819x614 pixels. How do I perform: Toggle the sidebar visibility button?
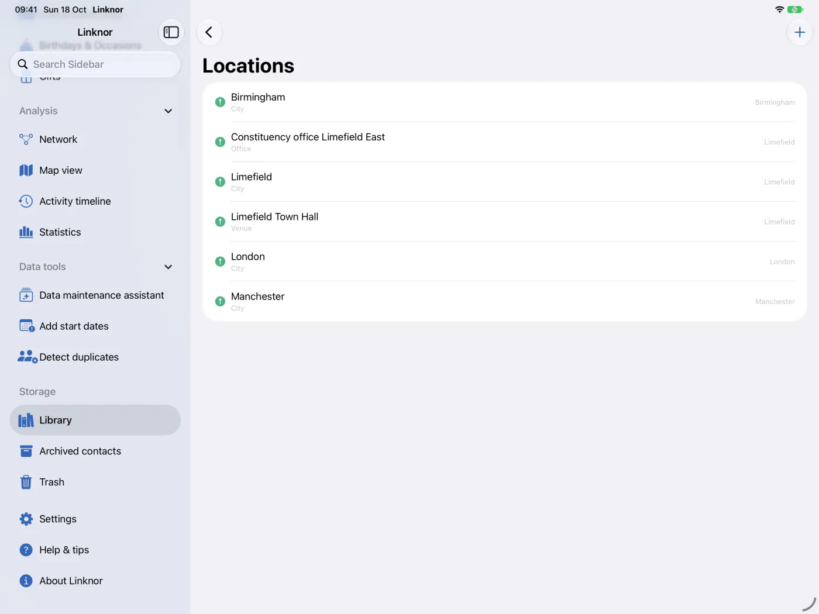pos(171,32)
